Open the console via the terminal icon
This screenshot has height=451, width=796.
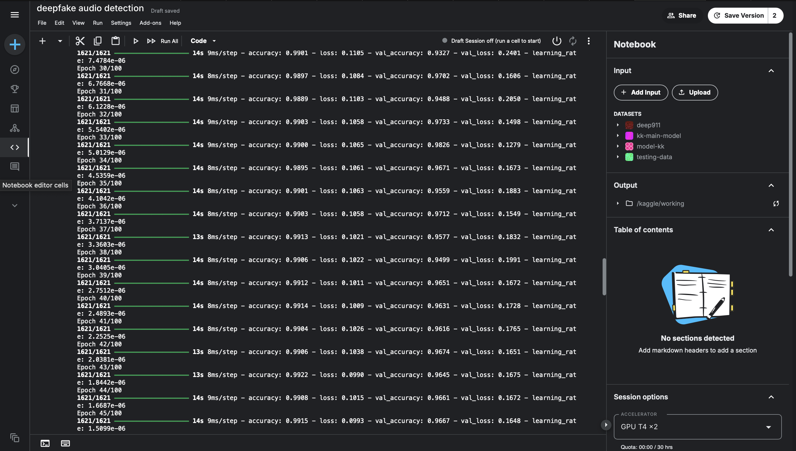click(45, 443)
